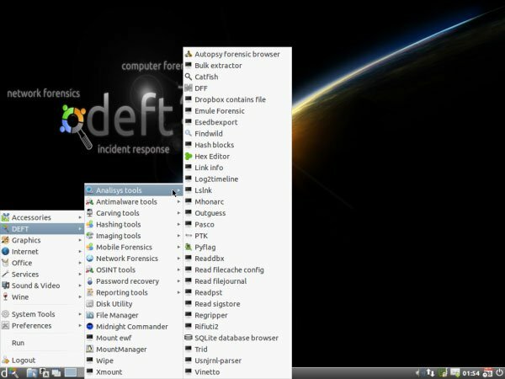Image resolution: width=505 pixels, height=379 pixels.
Task: Click the clock in the system tray
Action: 472,371
